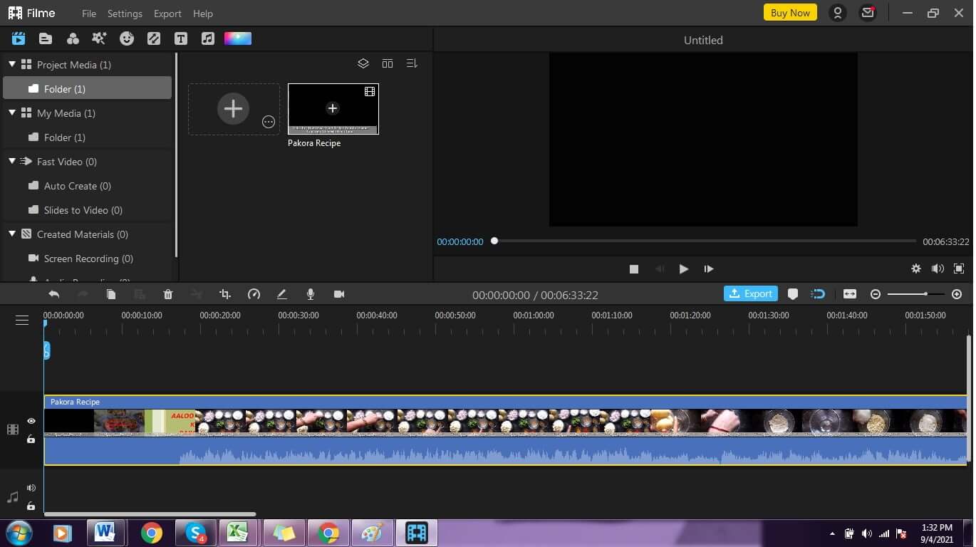The height and width of the screenshot is (547, 976).
Task: Zoom in timeline with plus button
Action: [957, 294]
